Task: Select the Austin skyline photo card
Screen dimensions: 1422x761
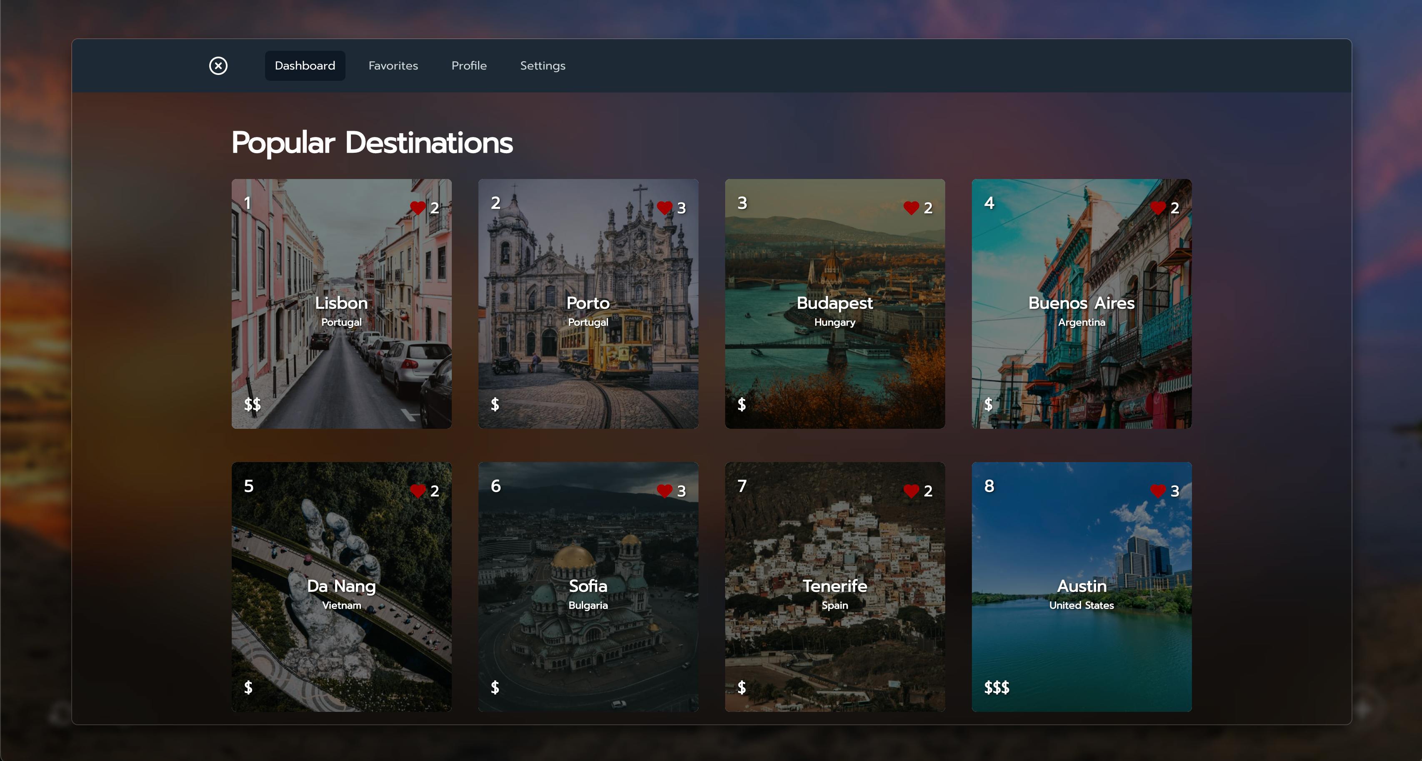Action: pyautogui.click(x=1082, y=587)
